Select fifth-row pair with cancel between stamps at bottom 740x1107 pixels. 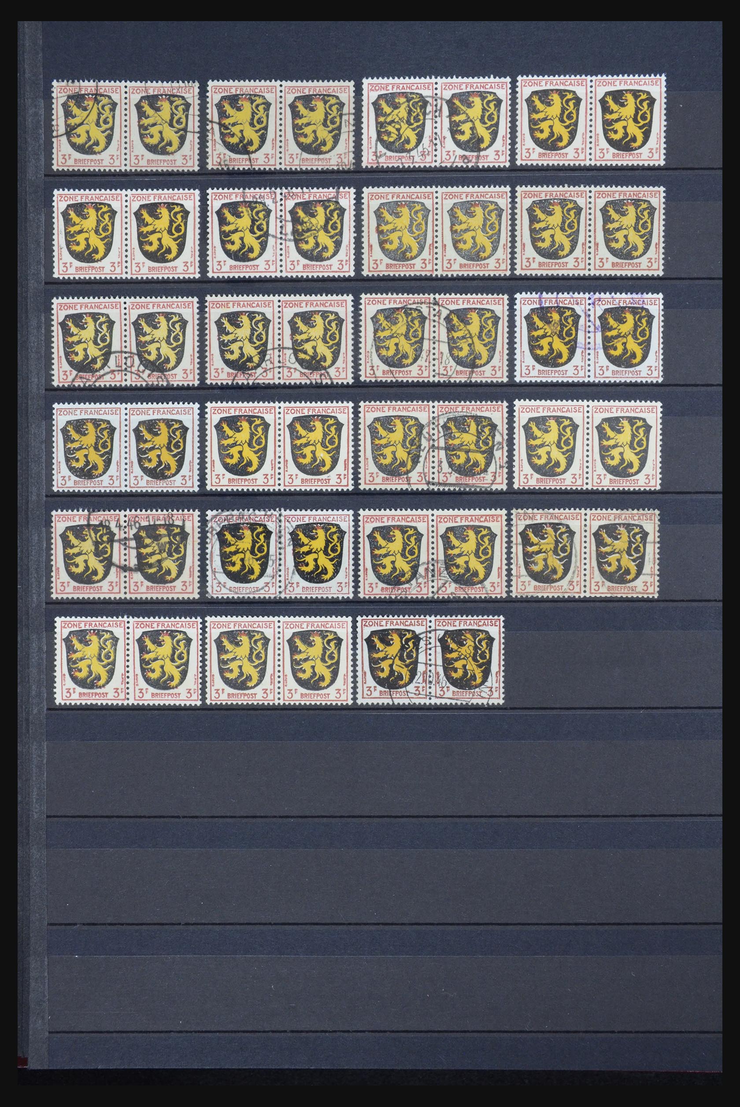click(x=432, y=555)
